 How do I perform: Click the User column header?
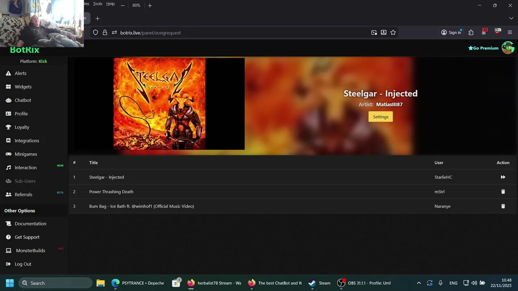pyautogui.click(x=439, y=162)
